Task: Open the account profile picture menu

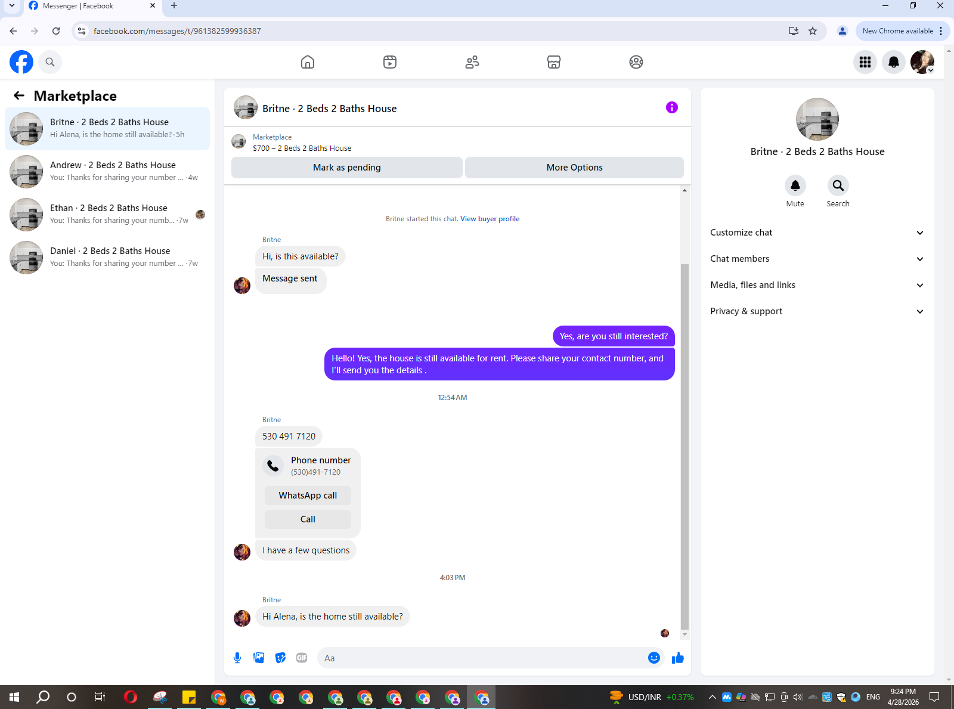Action: 922,62
